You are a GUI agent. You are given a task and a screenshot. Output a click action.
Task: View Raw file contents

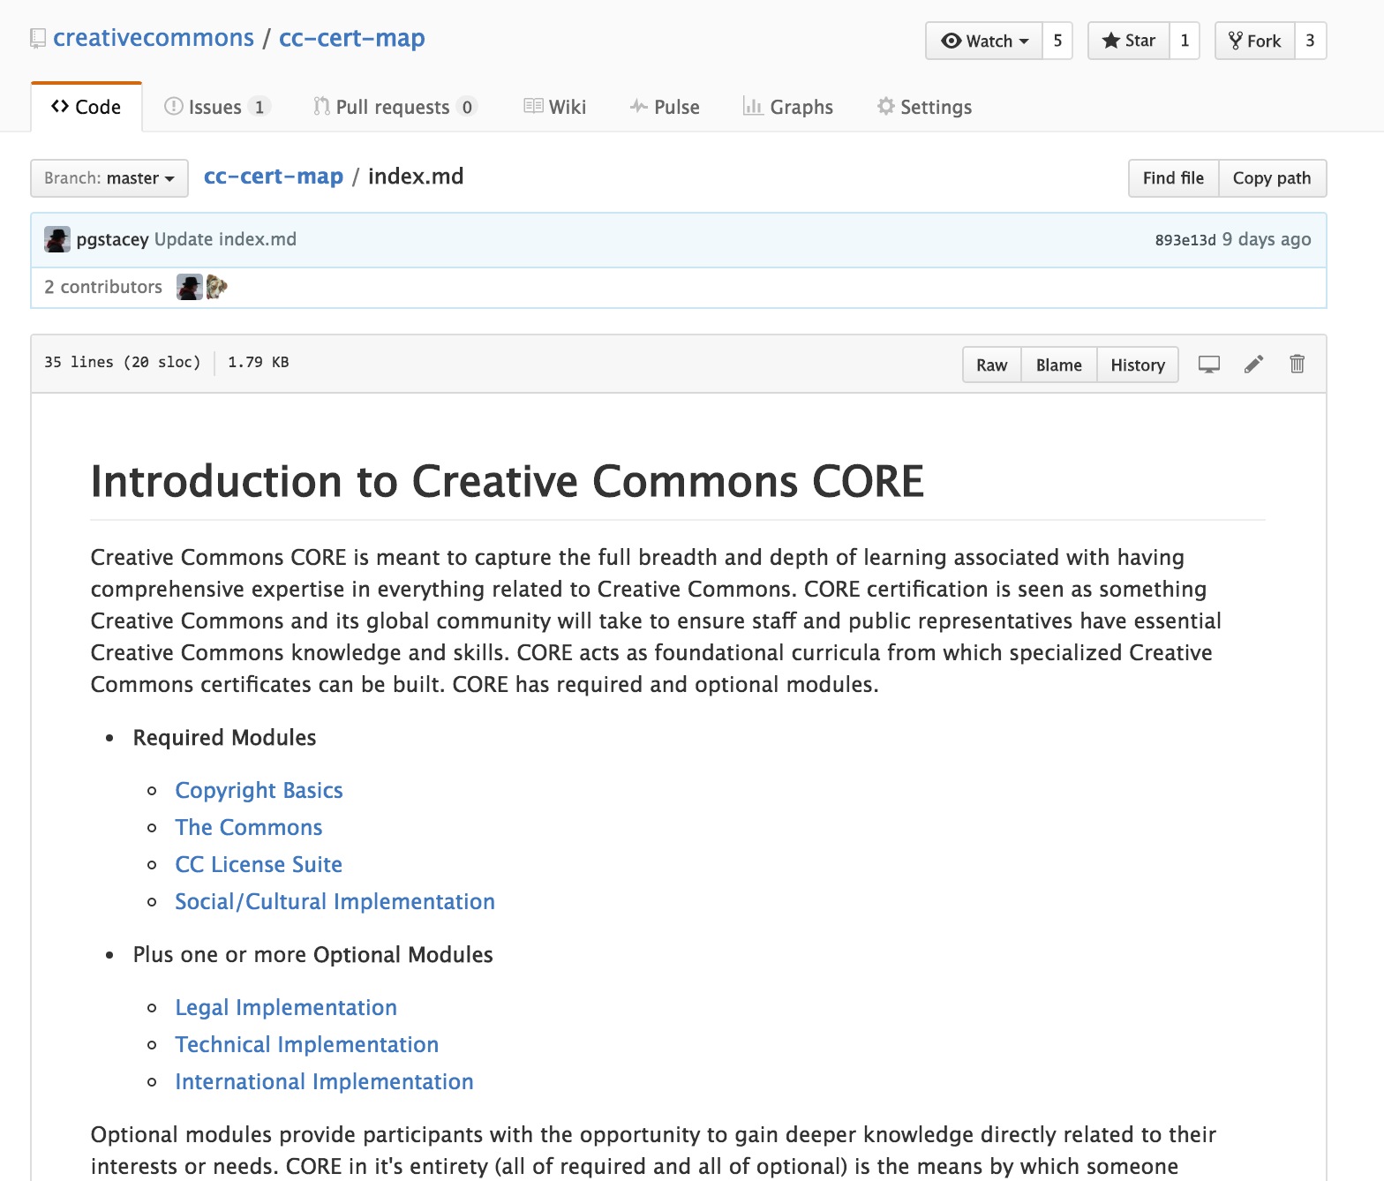coord(991,365)
